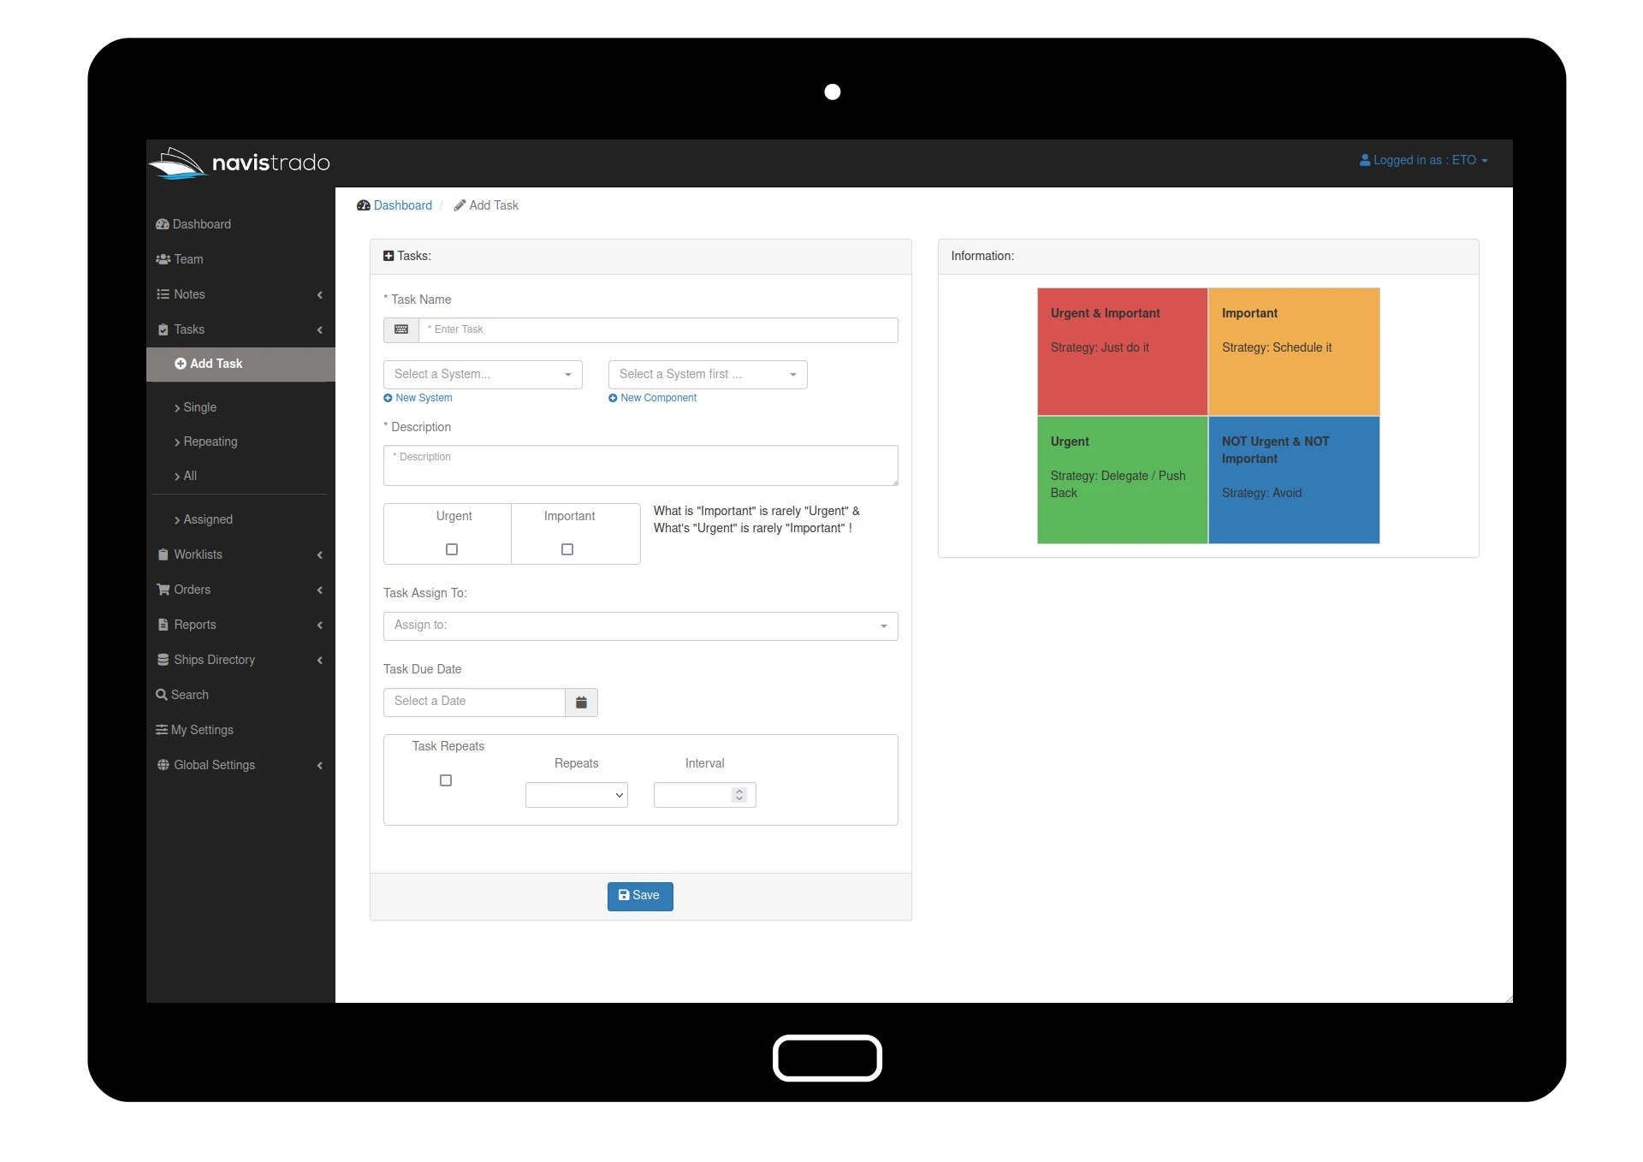Click the Team people icon
The height and width of the screenshot is (1162, 1643).
tap(163, 259)
